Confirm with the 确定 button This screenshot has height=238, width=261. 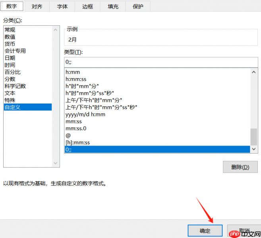[x=205, y=231]
